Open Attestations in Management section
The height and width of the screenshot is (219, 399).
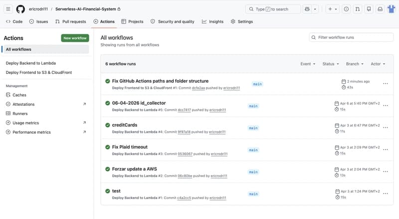coord(23,104)
